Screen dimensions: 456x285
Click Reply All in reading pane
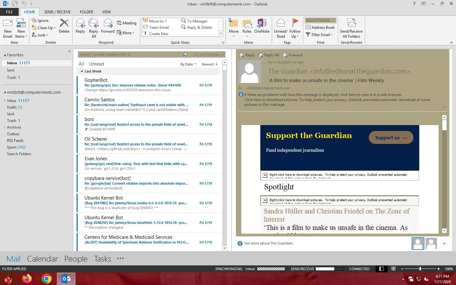[269, 55]
